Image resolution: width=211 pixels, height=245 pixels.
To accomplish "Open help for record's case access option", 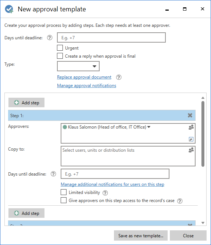I will 180,201.
